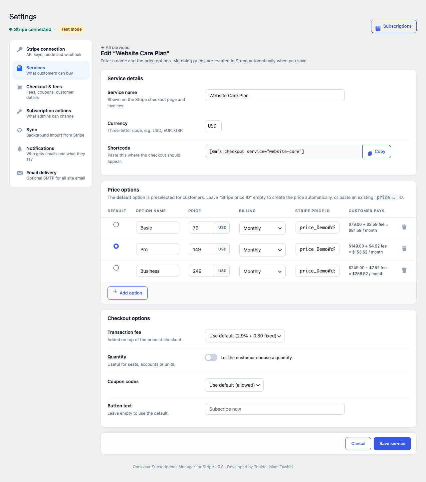Delete the Basic price option
The height and width of the screenshot is (482, 426).
point(404,227)
